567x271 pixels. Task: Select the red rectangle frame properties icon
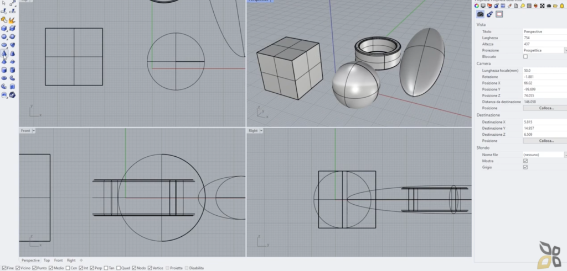pos(499,14)
